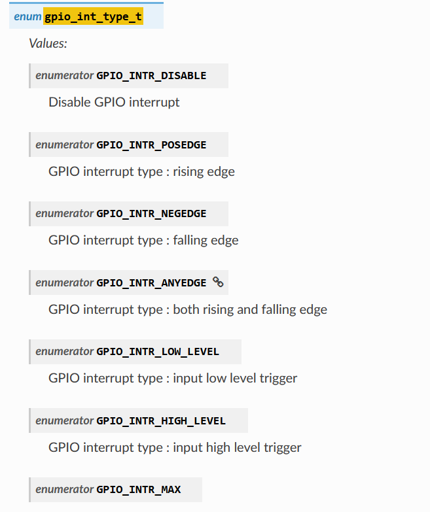Click the Values: label
Screen dimensions: 430x512
pos(48,44)
